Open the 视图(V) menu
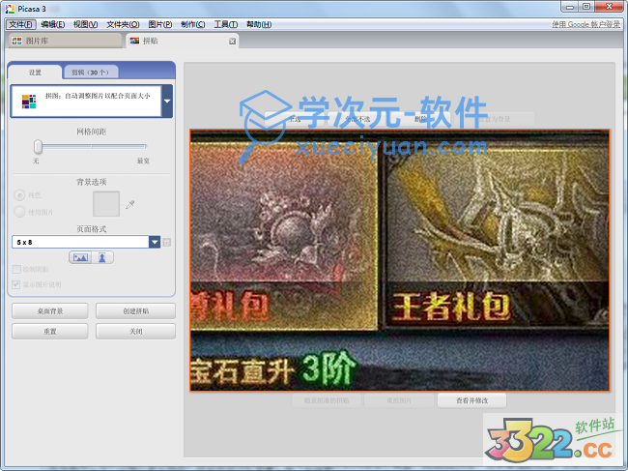 (85, 24)
